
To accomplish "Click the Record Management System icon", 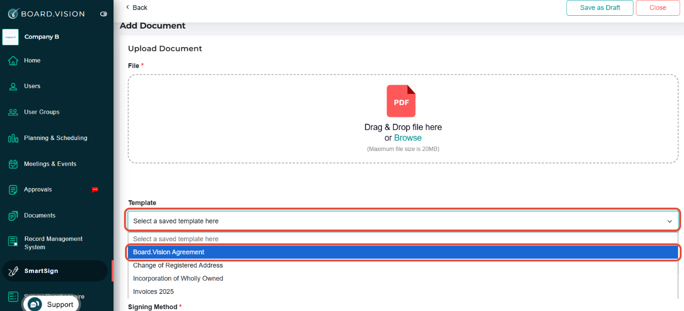I will (x=13, y=241).
